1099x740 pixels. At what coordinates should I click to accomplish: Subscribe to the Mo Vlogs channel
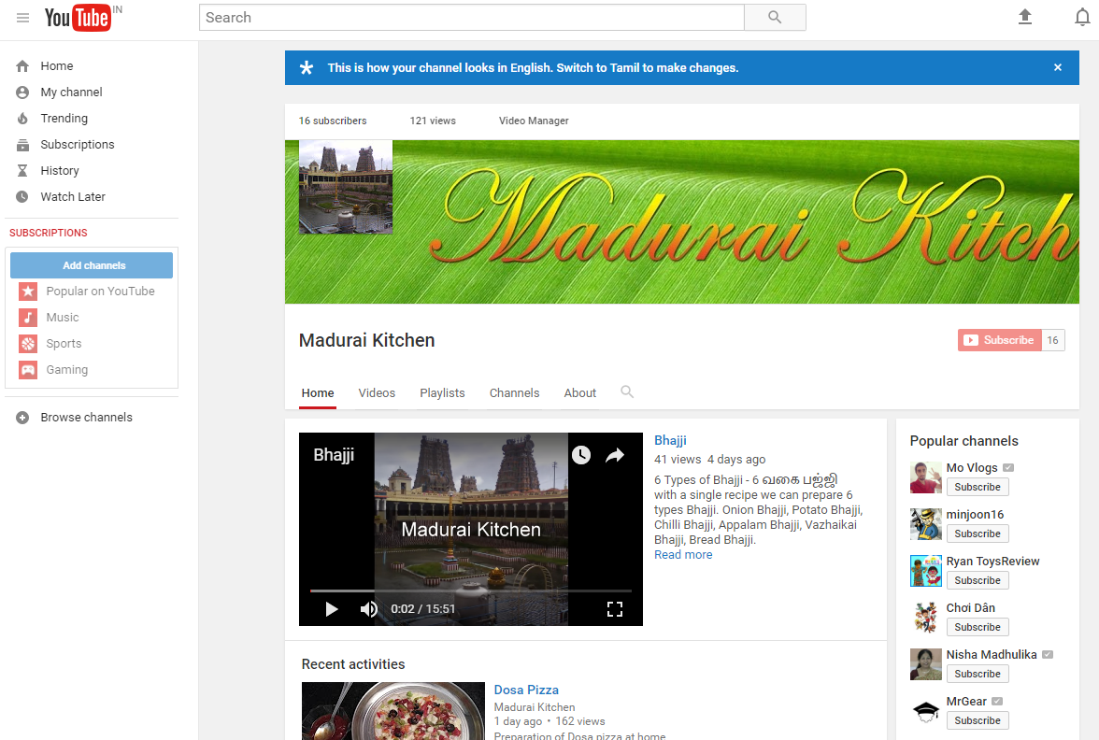point(977,487)
